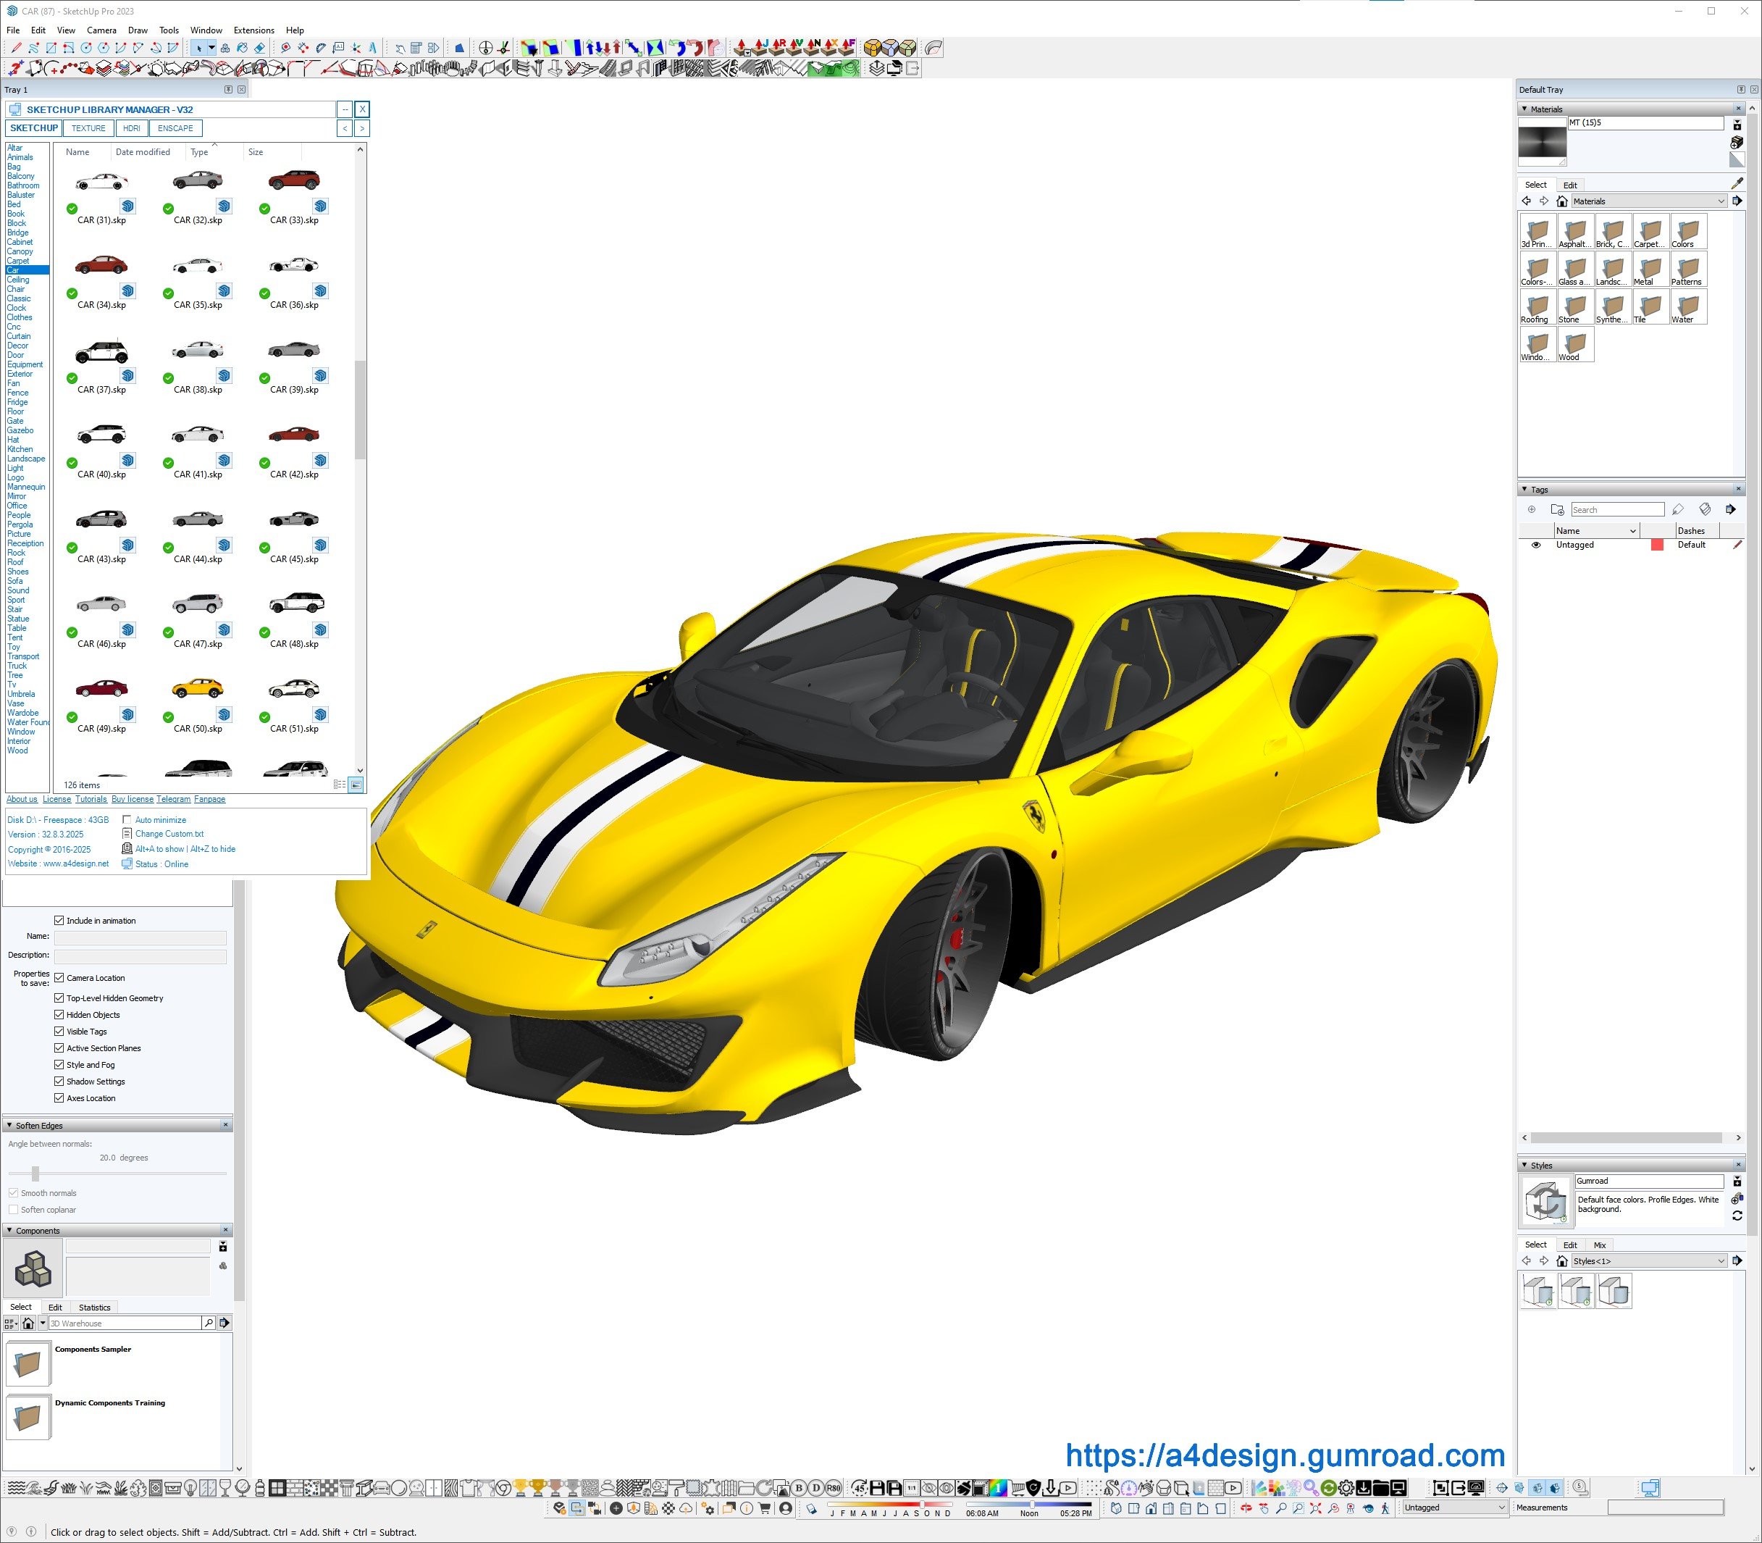
Task: Click the Sample Paint eyedropper icon
Action: point(1736,184)
